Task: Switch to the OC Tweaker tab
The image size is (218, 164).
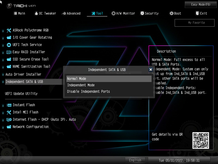Action: [x=45, y=13]
